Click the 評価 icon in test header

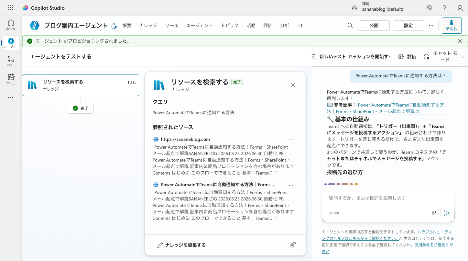401,57
